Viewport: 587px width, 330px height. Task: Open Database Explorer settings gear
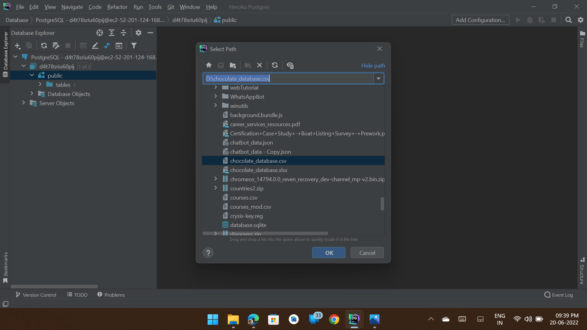[138, 33]
